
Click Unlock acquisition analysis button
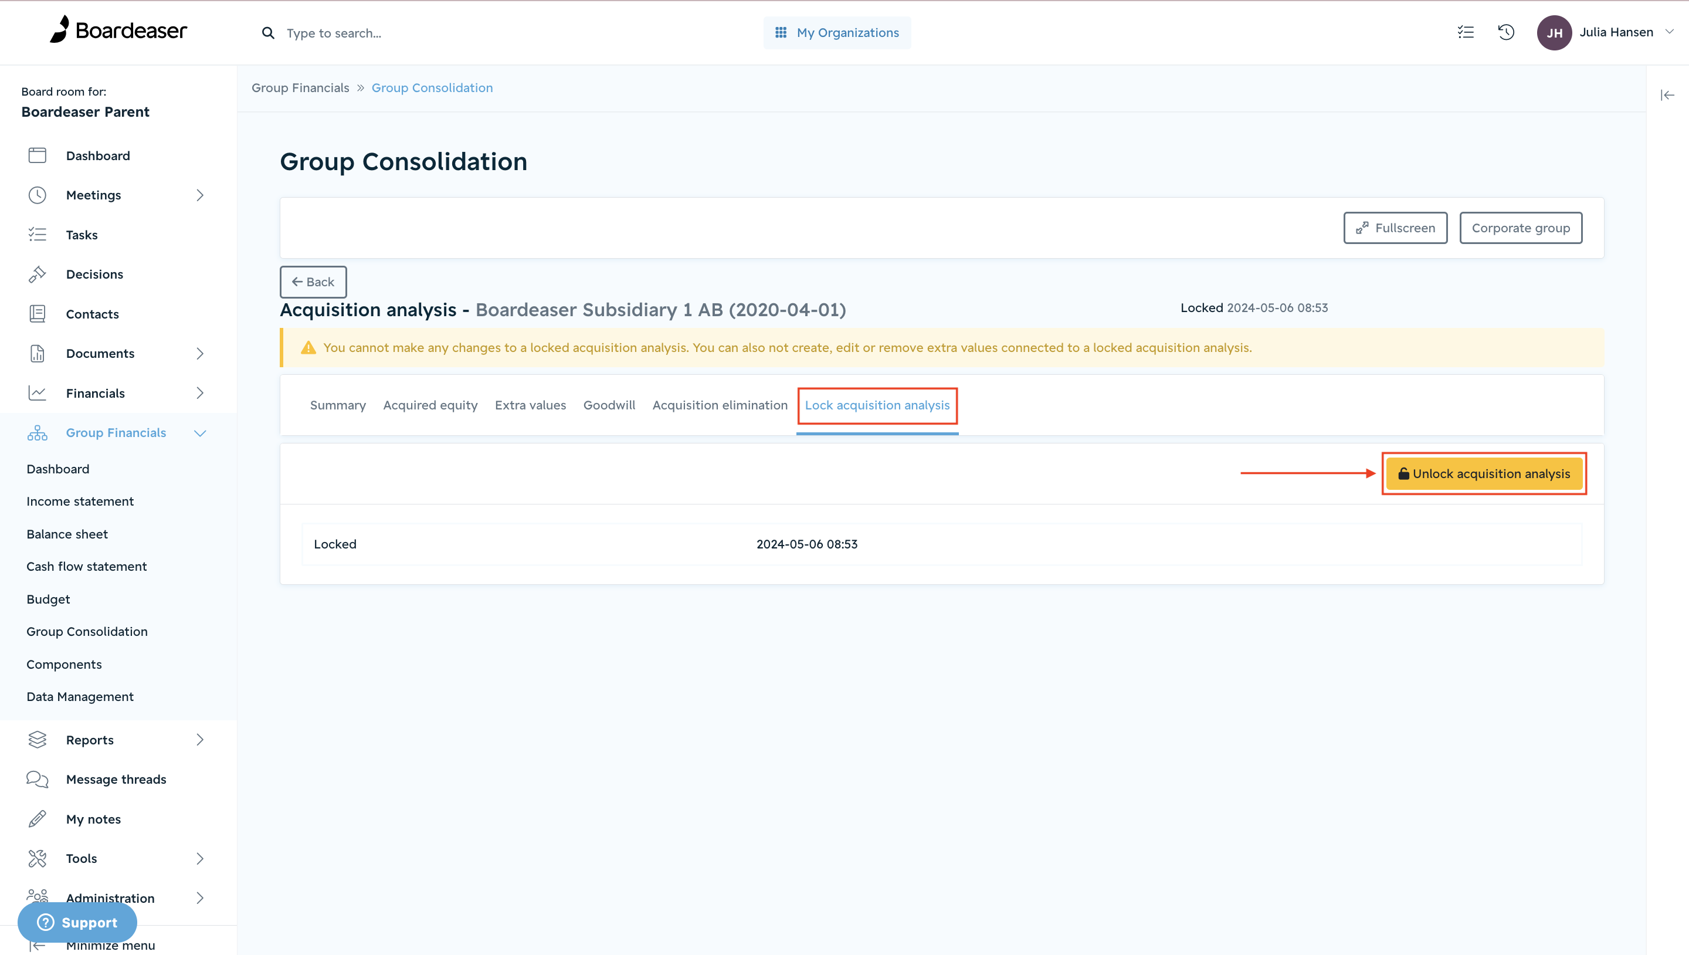pyautogui.click(x=1484, y=473)
